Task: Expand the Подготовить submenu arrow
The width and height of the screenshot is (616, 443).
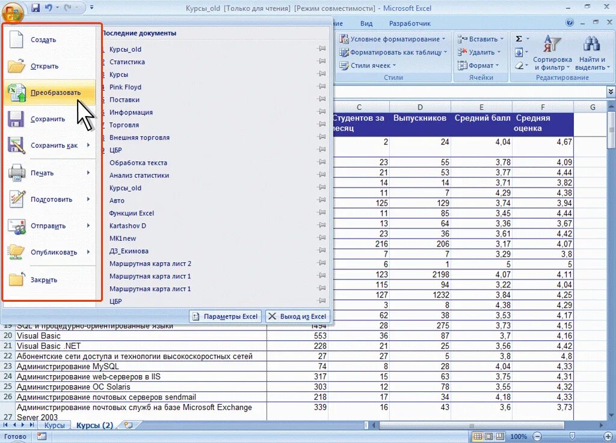Action: 88,200
